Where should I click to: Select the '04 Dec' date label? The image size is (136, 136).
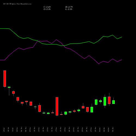[113, 129]
